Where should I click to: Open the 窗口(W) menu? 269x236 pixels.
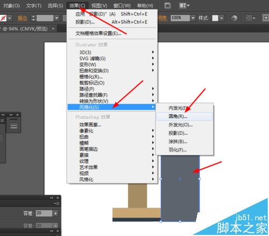(x=122, y=6)
